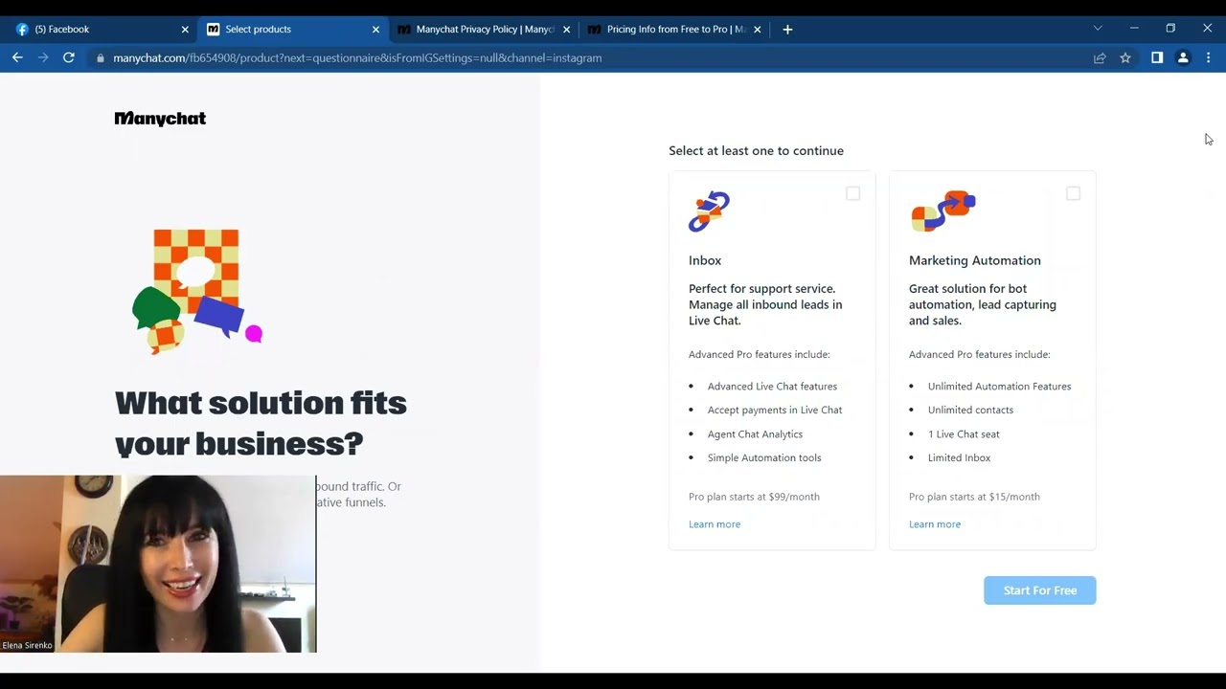The height and width of the screenshot is (689, 1226).
Task: Open the tab search chevron
Action: pyautogui.click(x=1098, y=29)
